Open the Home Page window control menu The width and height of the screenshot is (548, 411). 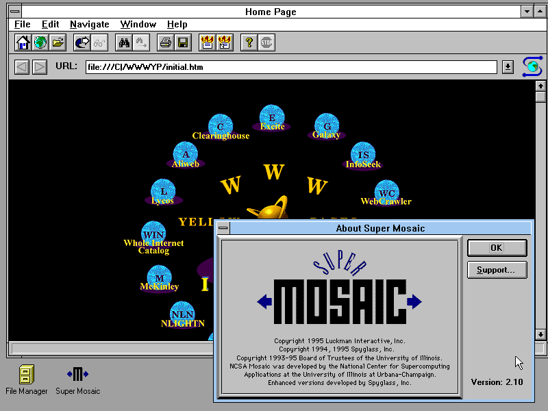pyautogui.click(x=14, y=12)
